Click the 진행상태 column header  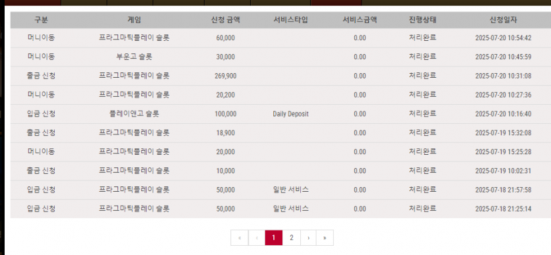pyautogui.click(x=422, y=20)
